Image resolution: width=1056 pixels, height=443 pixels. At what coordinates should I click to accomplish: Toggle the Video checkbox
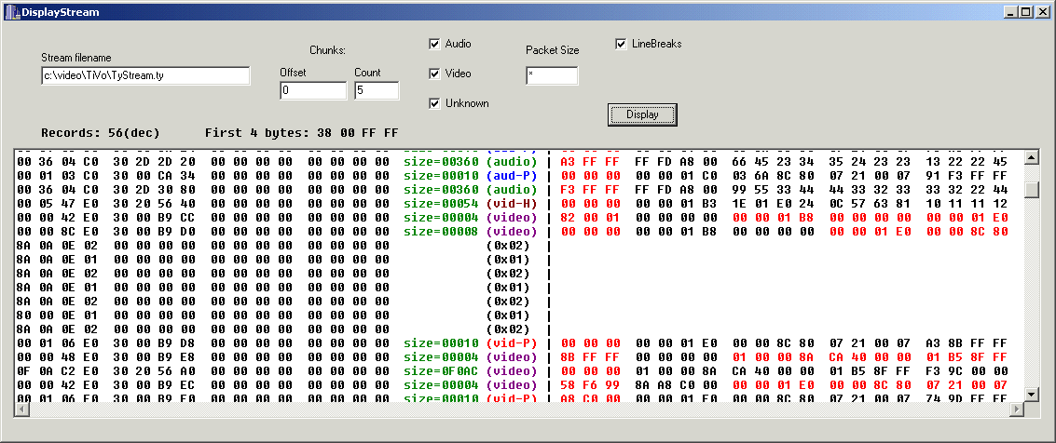[434, 74]
